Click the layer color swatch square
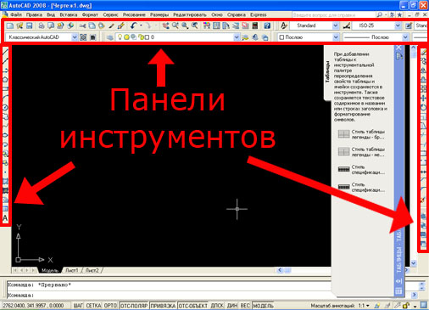Screen dimensions: 429x310 pyautogui.click(x=147, y=37)
